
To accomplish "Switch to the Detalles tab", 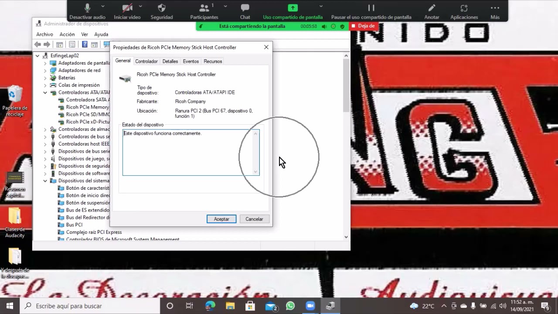I will (x=170, y=61).
